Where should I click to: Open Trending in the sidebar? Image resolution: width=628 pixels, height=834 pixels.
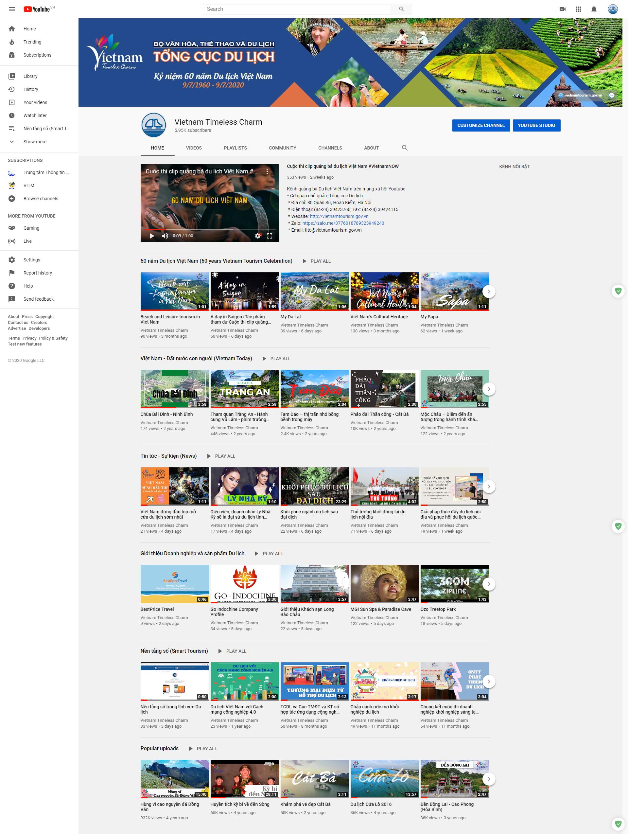click(39, 42)
